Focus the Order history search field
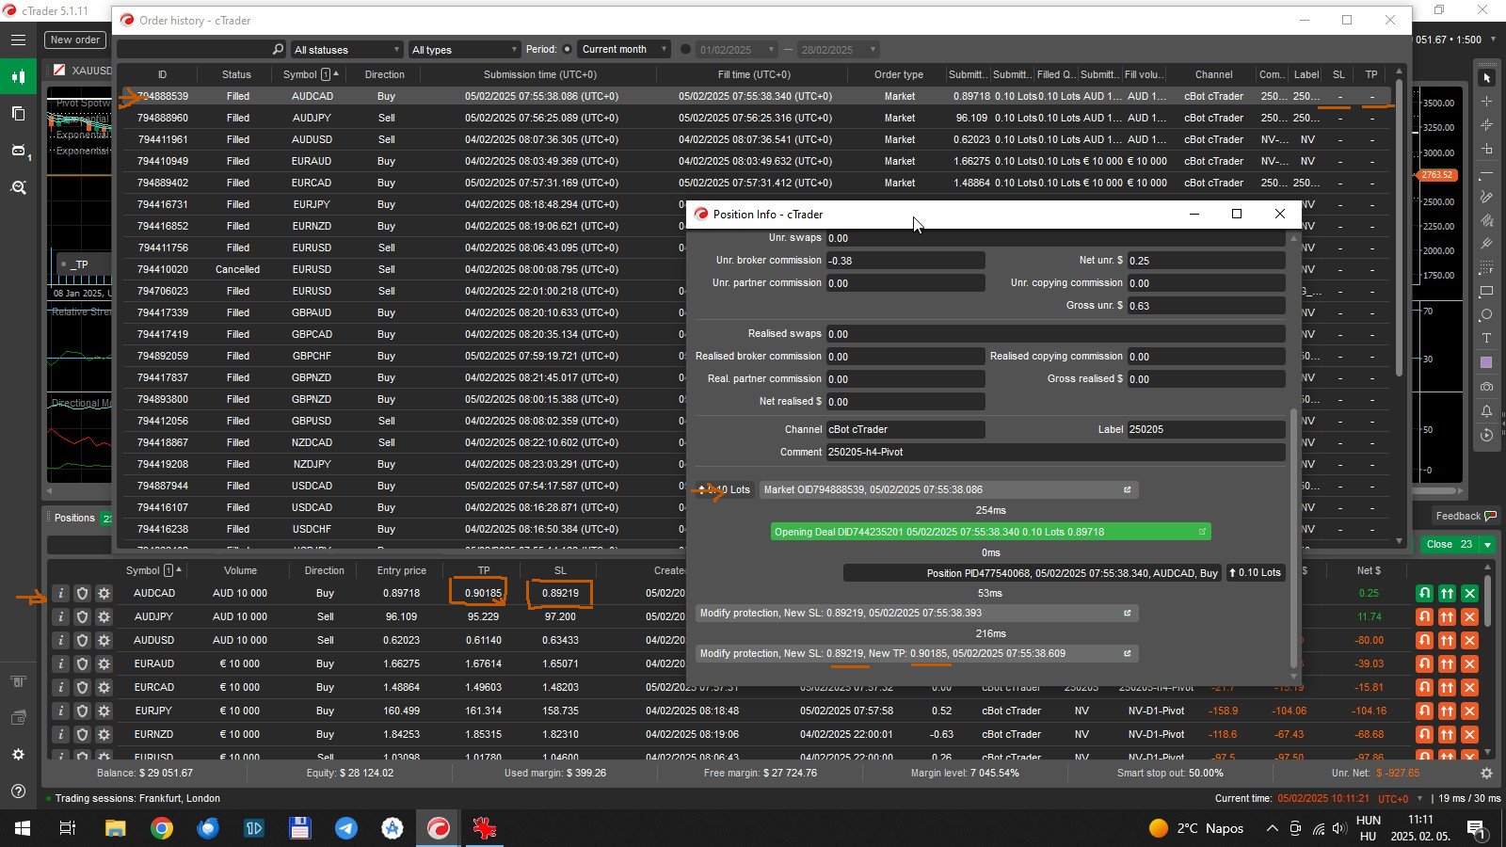Viewport: 1506px width, 847px height. pyautogui.click(x=201, y=49)
